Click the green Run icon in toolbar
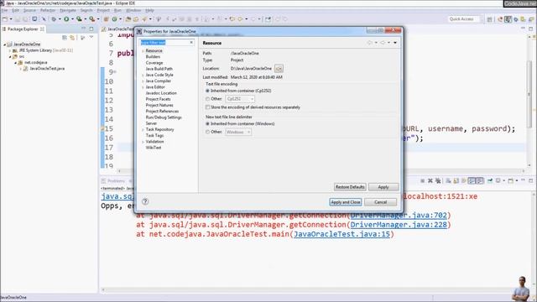 (66, 19)
